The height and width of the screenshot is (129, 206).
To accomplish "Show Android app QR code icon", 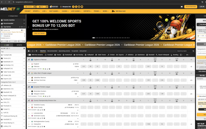I will (34, 7).
